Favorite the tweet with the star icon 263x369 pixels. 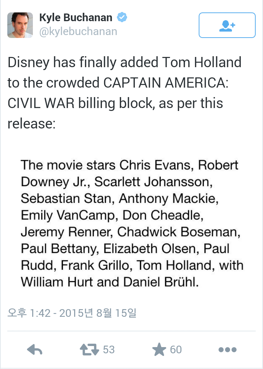click(x=159, y=349)
